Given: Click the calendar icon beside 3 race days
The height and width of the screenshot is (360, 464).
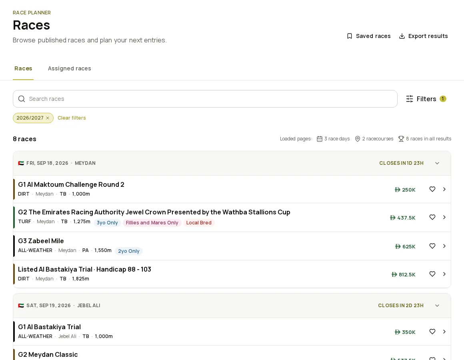Looking at the screenshot, I should [319, 139].
